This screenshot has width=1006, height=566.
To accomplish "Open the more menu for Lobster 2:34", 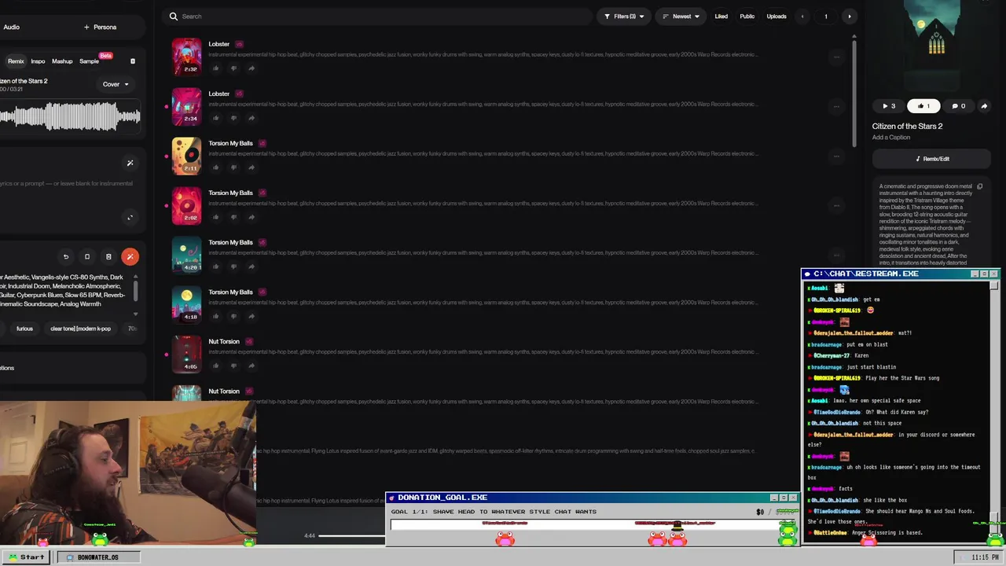I will pyautogui.click(x=836, y=106).
